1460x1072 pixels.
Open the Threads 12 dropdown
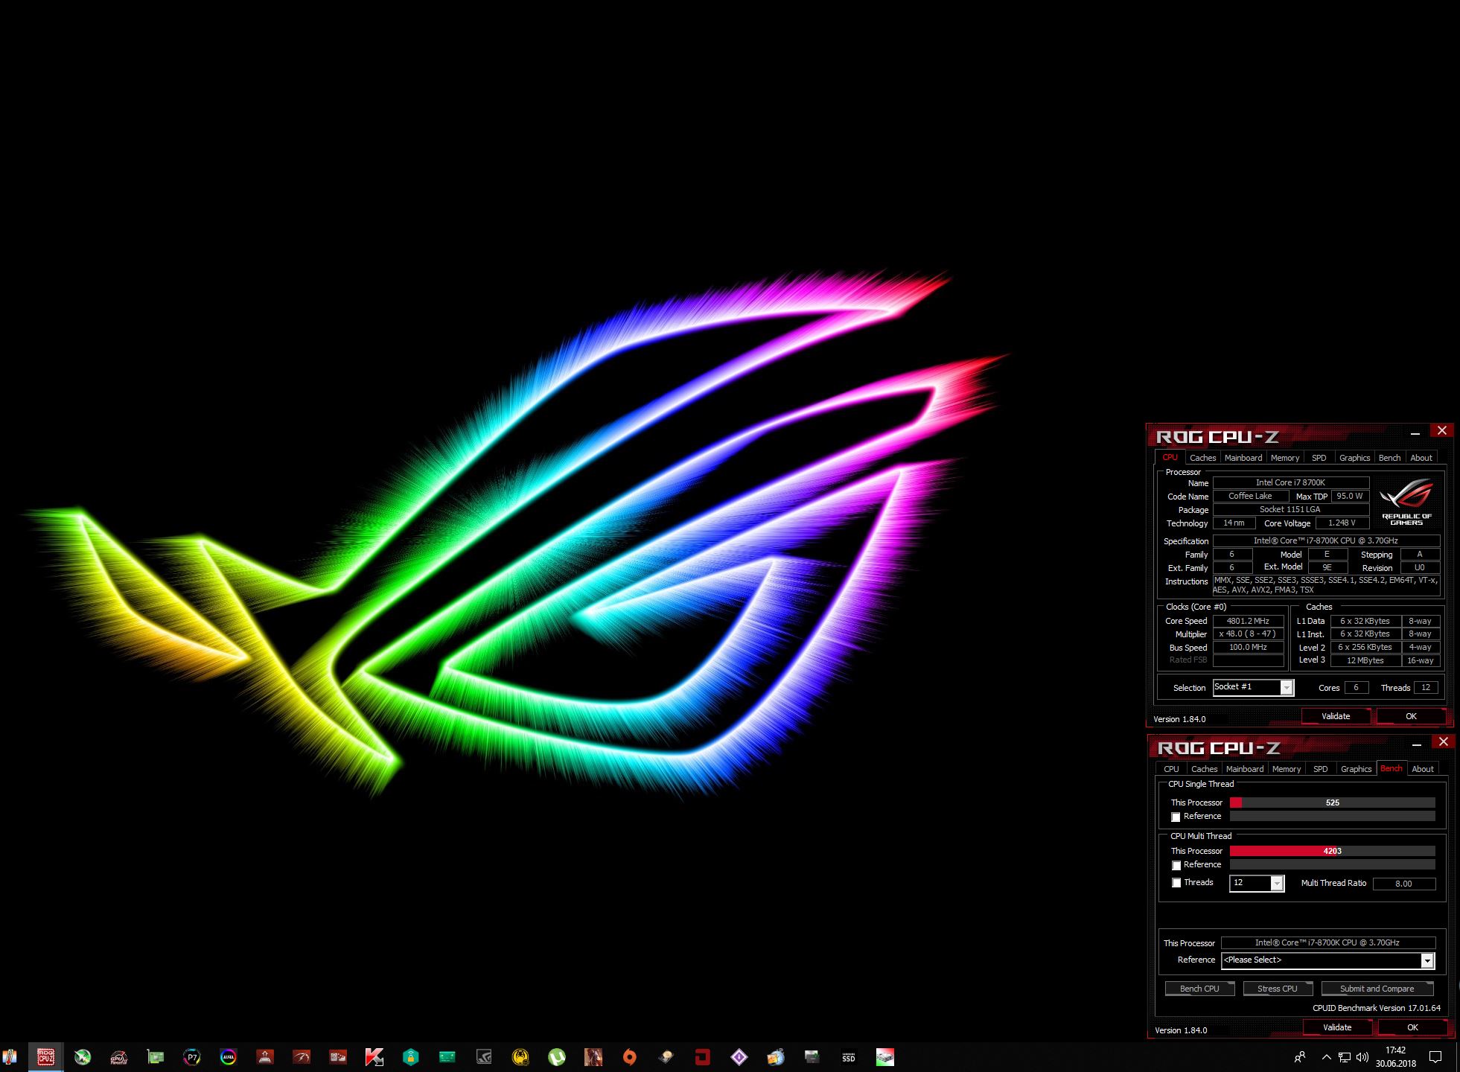[1257, 884]
